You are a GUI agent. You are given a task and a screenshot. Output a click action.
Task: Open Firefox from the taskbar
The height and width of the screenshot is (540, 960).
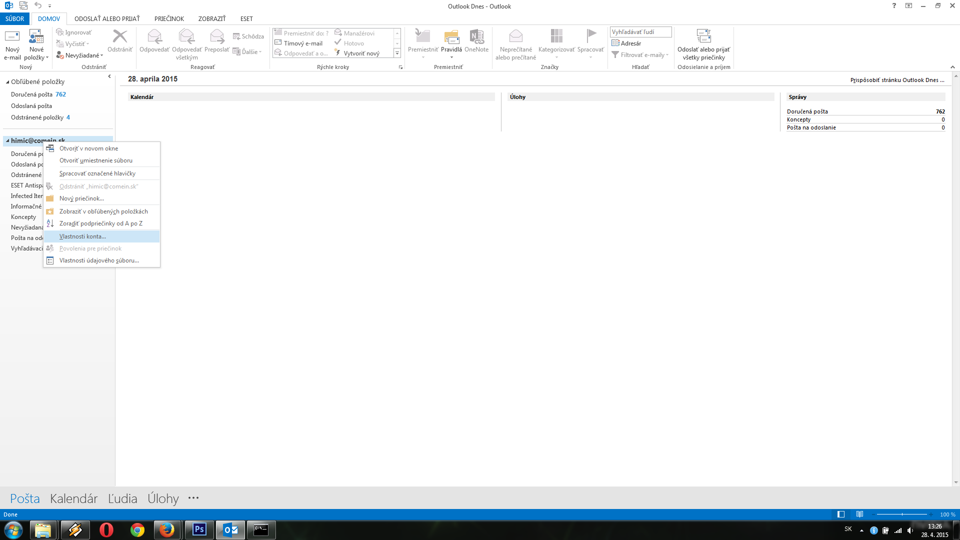pos(167,530)
